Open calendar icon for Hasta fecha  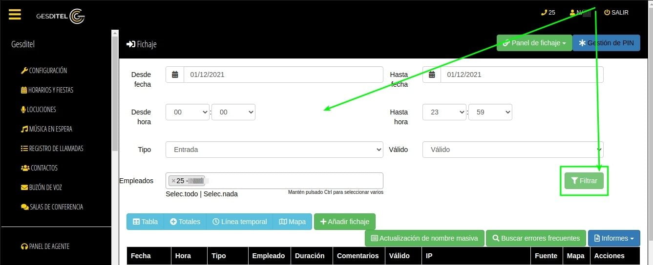coord(432,75)
